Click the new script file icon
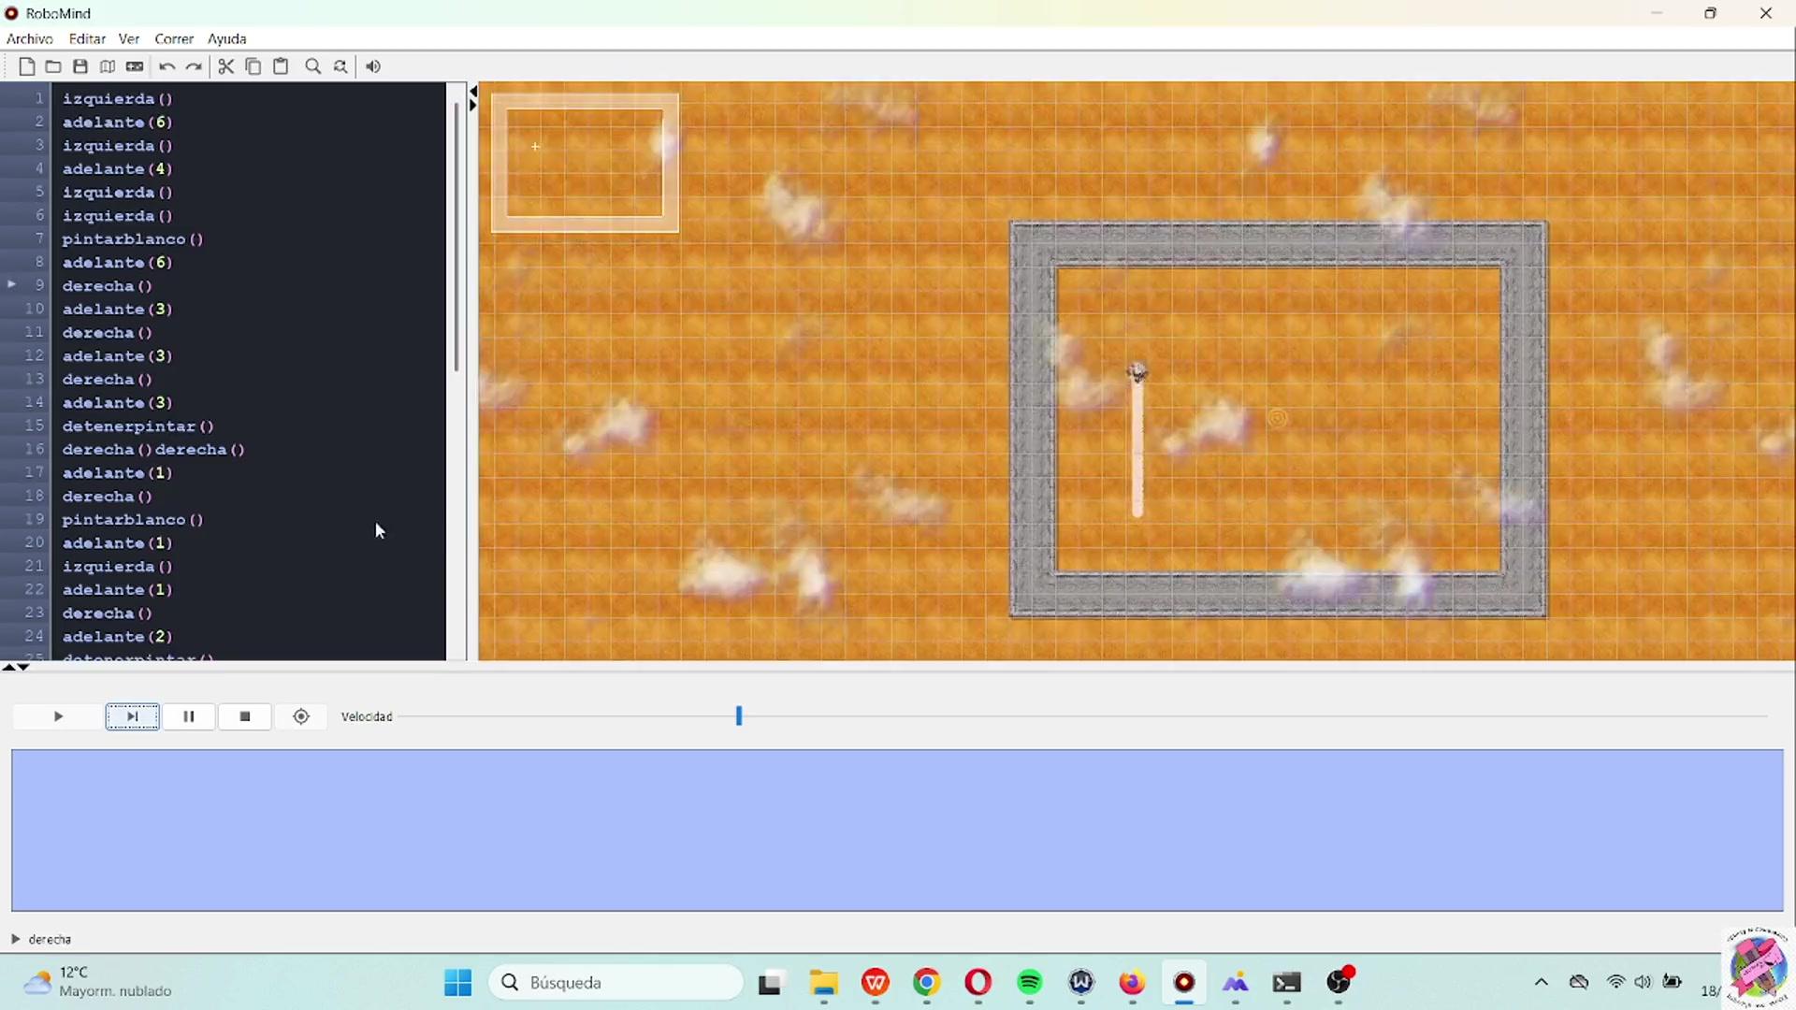The height and width of the screenshot is (1010, 1796). click(26, 66)
